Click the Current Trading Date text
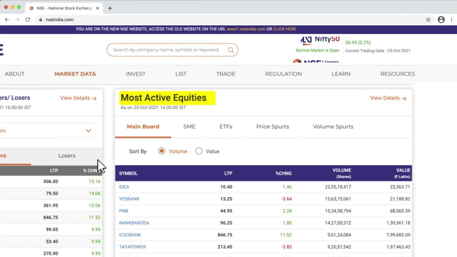 (378, 51)
